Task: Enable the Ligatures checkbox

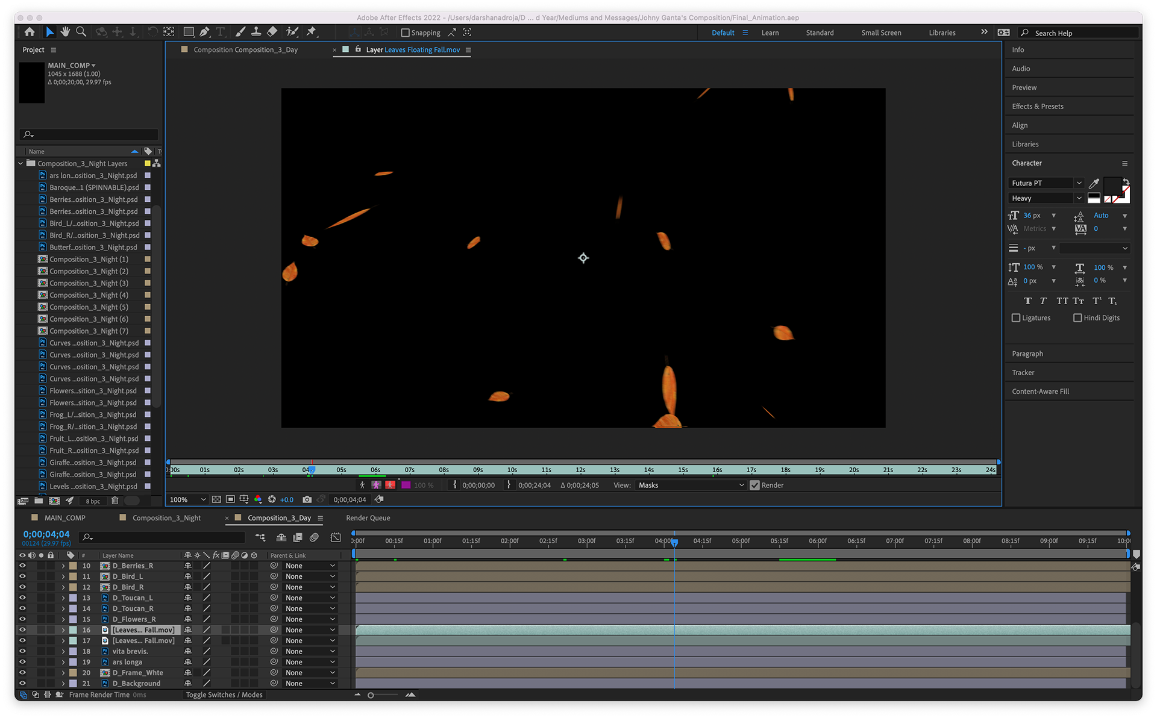Action: point(1016,318)
